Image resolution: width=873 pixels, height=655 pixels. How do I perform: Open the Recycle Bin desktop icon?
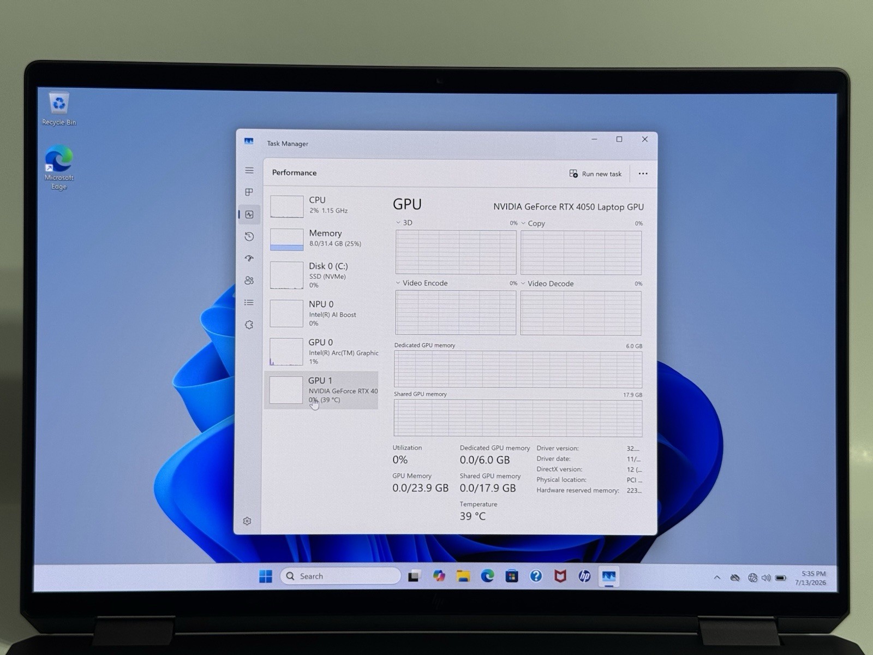[x=59, y=109]
